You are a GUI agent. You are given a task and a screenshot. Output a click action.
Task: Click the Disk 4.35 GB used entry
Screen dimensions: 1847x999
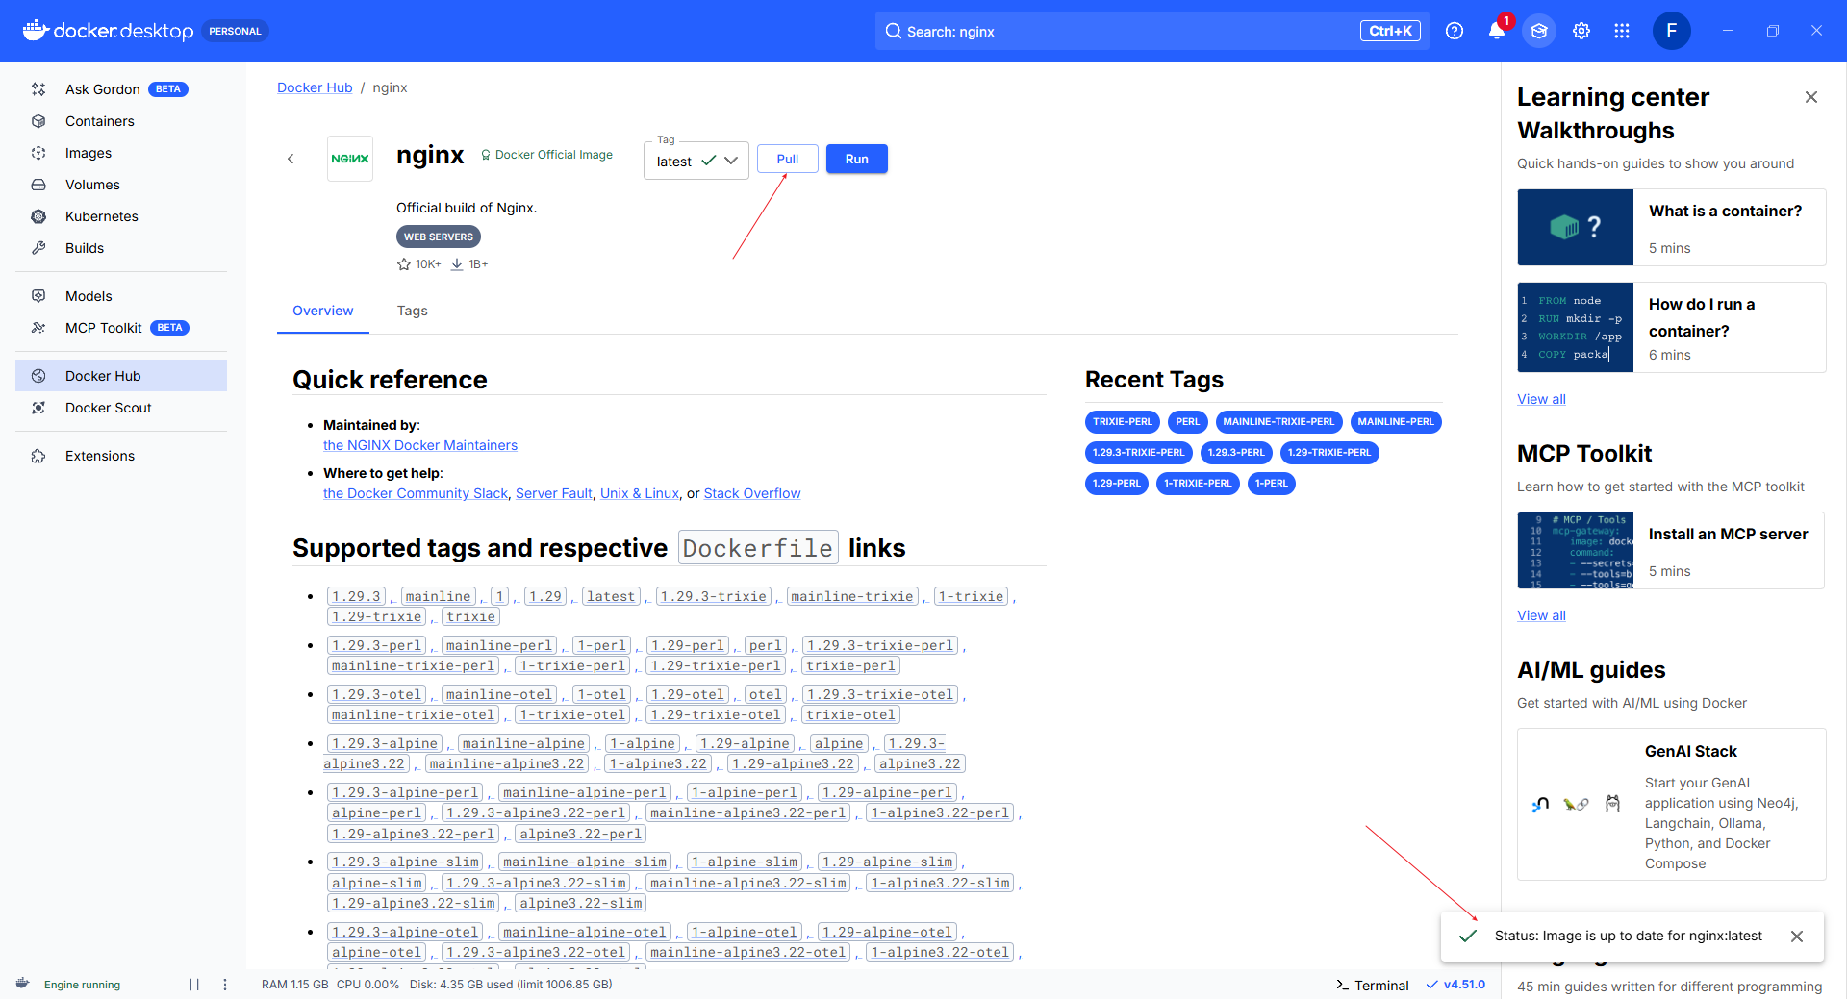(x=511, y=985)
